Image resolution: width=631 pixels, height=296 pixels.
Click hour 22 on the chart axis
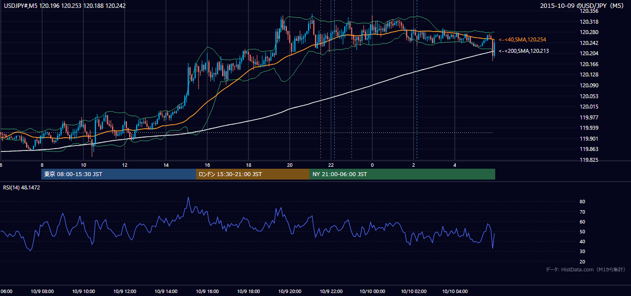tap(331, 165)
